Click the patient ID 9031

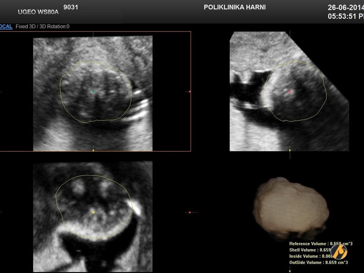click(x=71, y=7)
